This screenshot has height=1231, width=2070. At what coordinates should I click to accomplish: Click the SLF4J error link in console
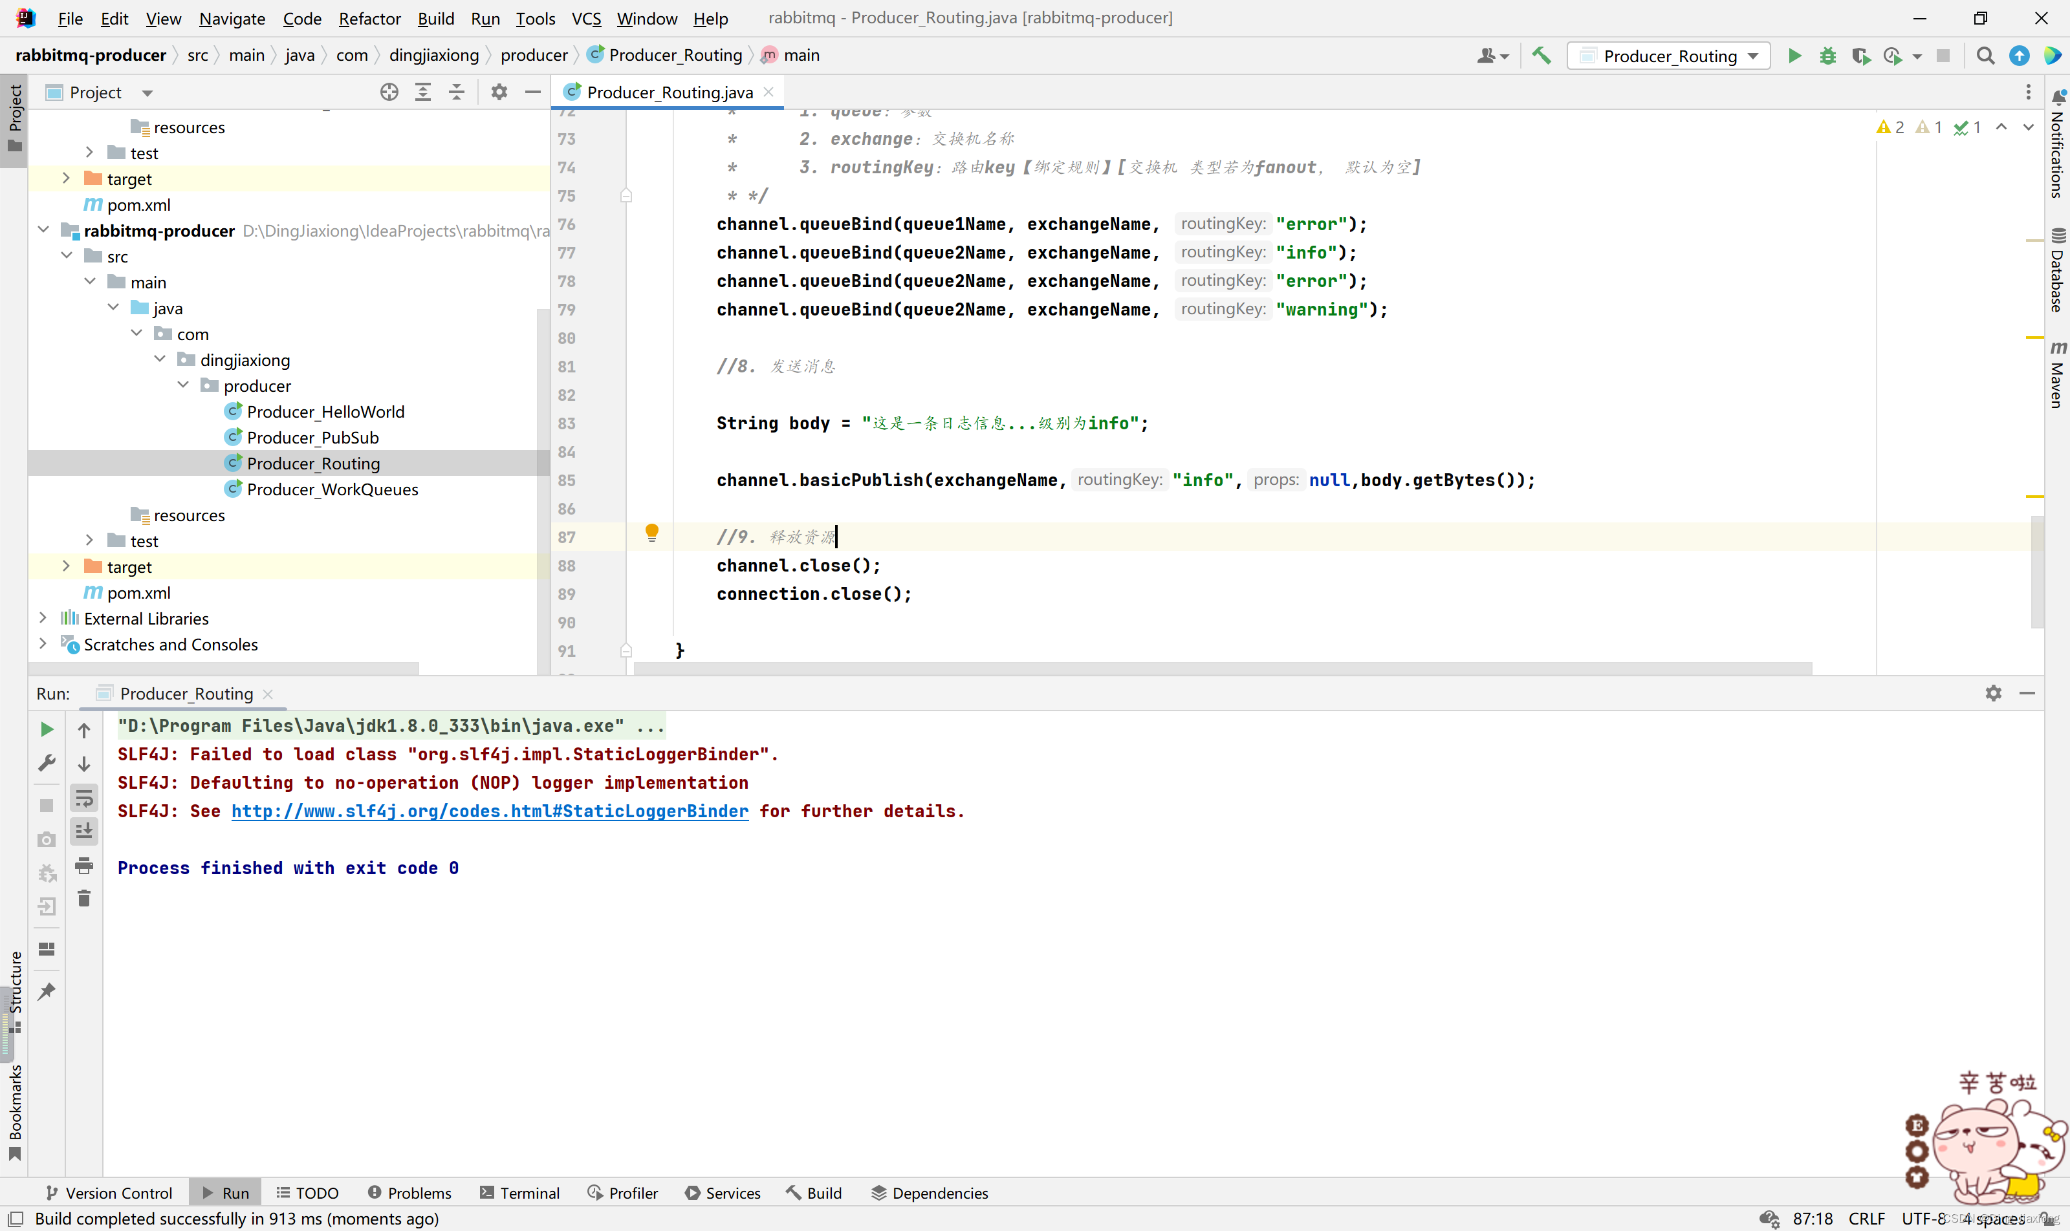[x=490, y=810]
